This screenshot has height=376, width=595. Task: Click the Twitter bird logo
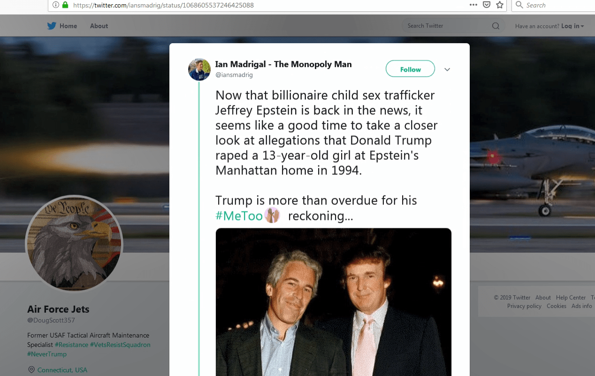click(52, 26)
